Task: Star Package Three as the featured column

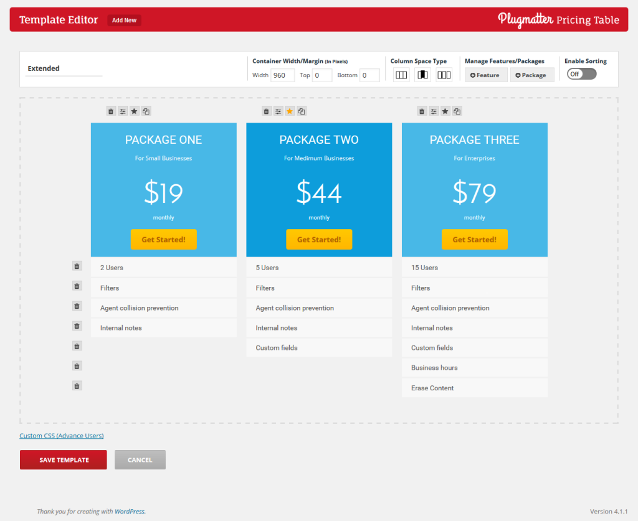Action: (445, 111)
